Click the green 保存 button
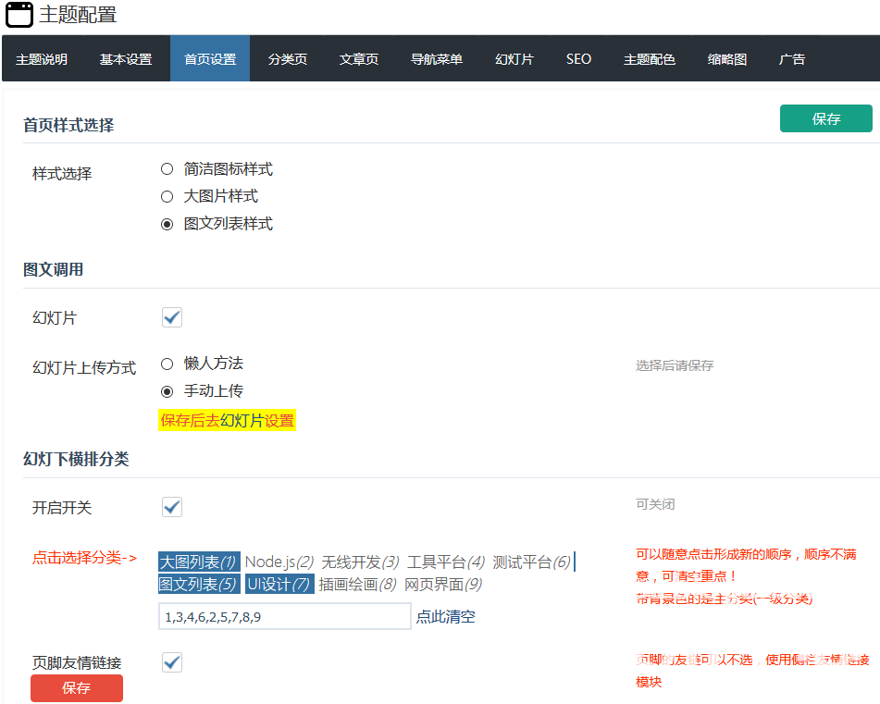This screenshot has height=704, width=880. tap(825, 118)
